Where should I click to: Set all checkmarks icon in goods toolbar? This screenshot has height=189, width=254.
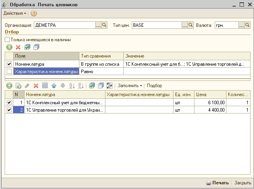pos(92,86)
